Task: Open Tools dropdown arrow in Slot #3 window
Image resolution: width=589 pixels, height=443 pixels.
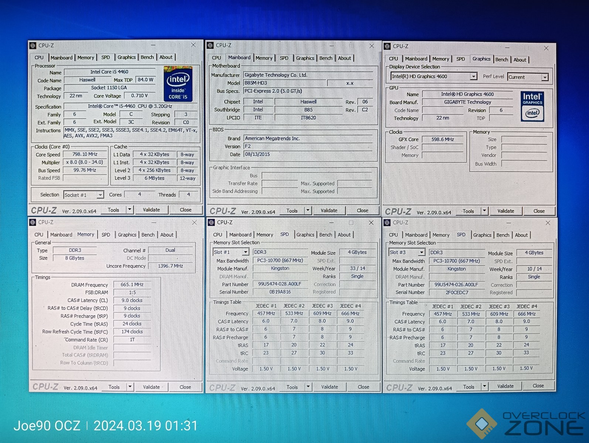Action: point(484,386)
